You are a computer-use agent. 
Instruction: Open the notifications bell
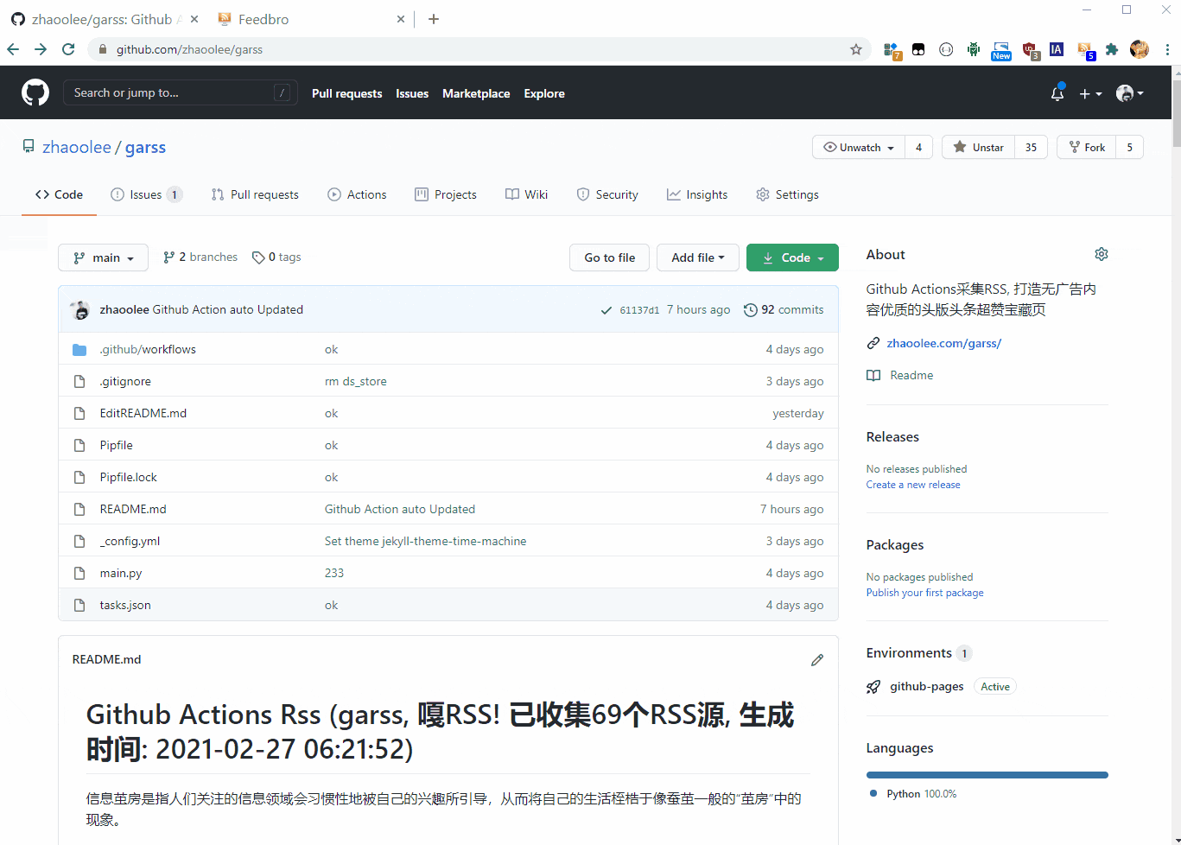pos(1057,93)
